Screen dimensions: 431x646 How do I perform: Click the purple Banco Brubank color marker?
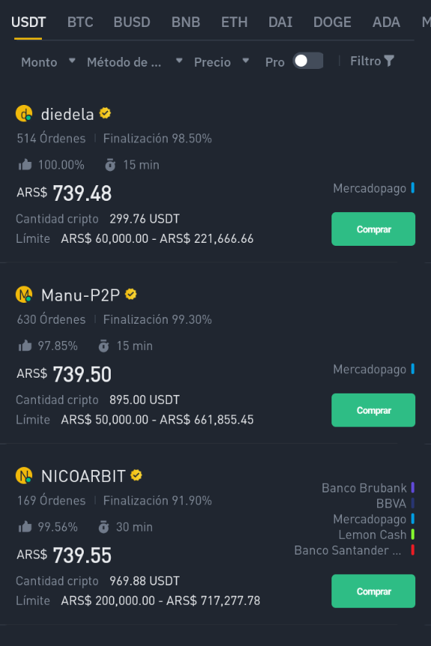pos(412,487)
